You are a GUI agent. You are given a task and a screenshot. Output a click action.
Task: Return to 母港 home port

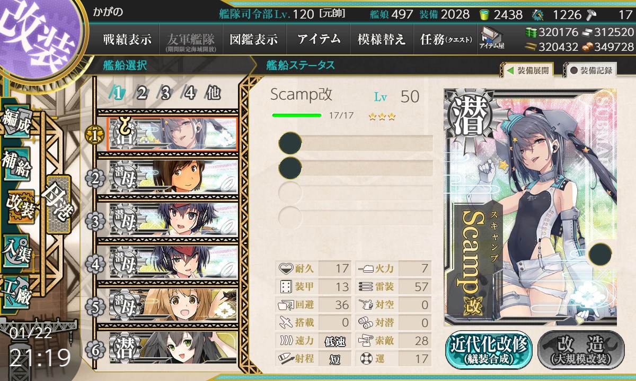click(58, 204)
